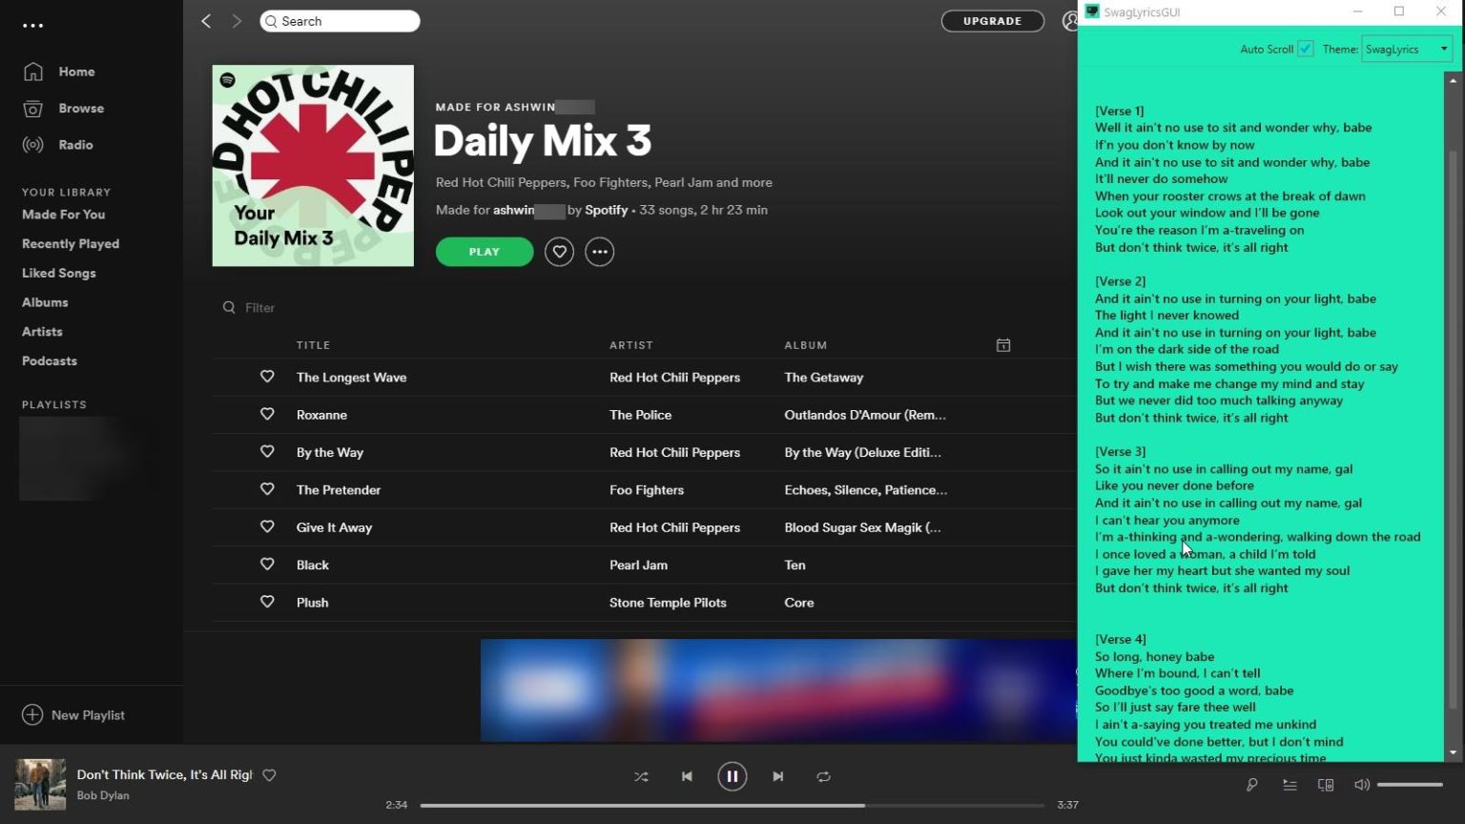Like the song Black
Image resolution: width=1465 pixels, height=824 pixels.
[267, 564]
